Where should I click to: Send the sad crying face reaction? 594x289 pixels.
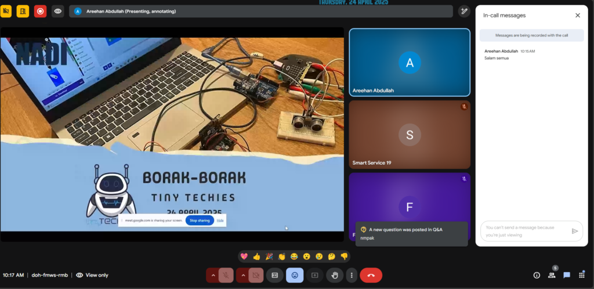coord(319,257)
